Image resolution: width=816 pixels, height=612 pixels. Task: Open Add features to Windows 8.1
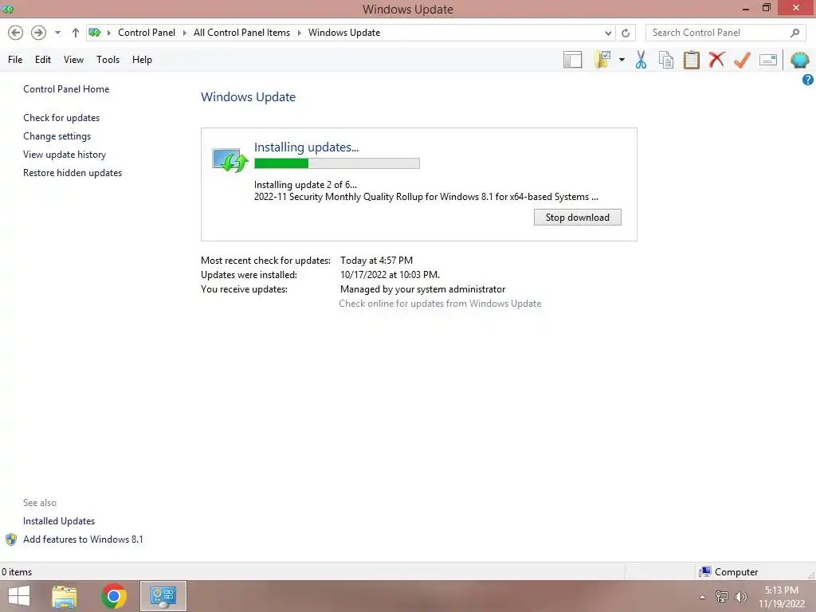(x=83, y=539)
